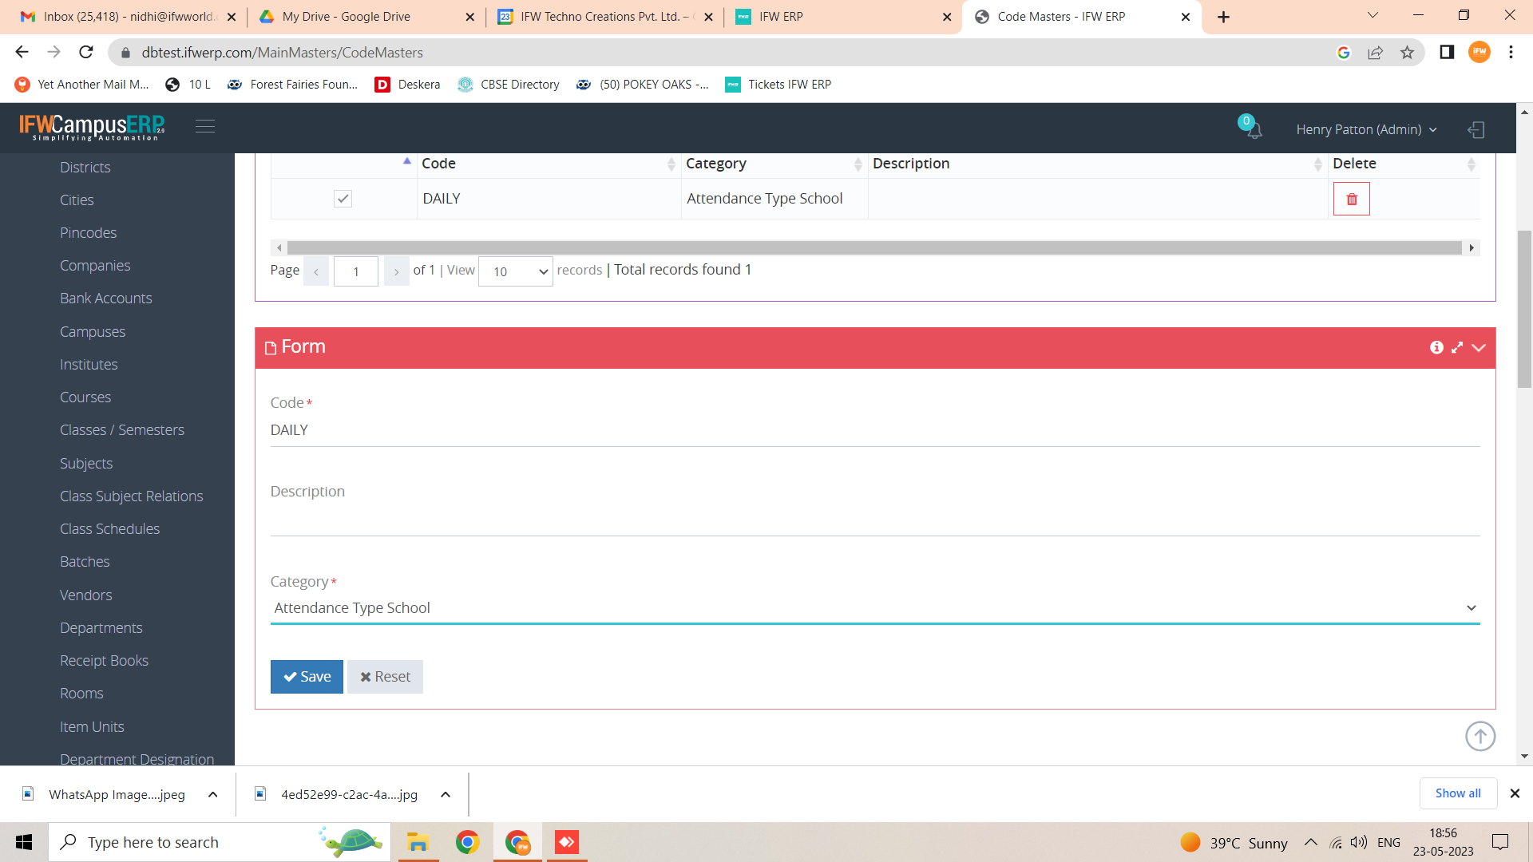Open Henry Patton (Admin) user menu
The height and width of the screenshot is (862, 1533).
1366,129
